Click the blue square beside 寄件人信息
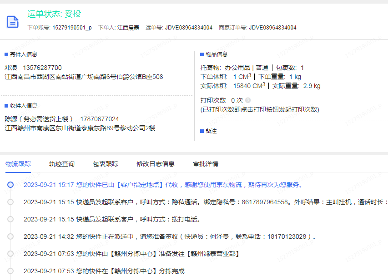The height and width of the screenshot is (280, 388). click(x=6, y=54)
